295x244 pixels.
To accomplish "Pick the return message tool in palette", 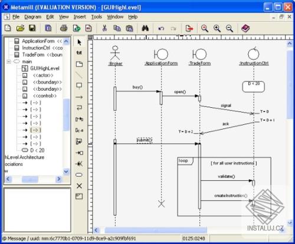I will [x=79, y=108].
